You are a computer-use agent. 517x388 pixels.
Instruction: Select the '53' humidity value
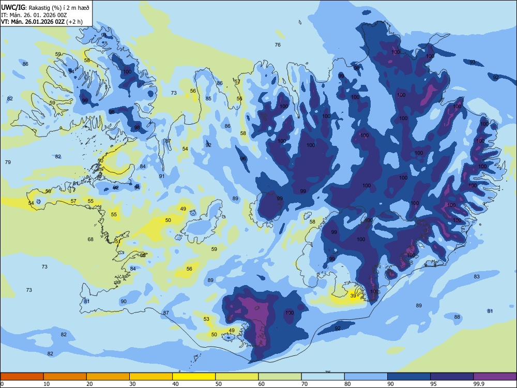(x=206, y=319)
